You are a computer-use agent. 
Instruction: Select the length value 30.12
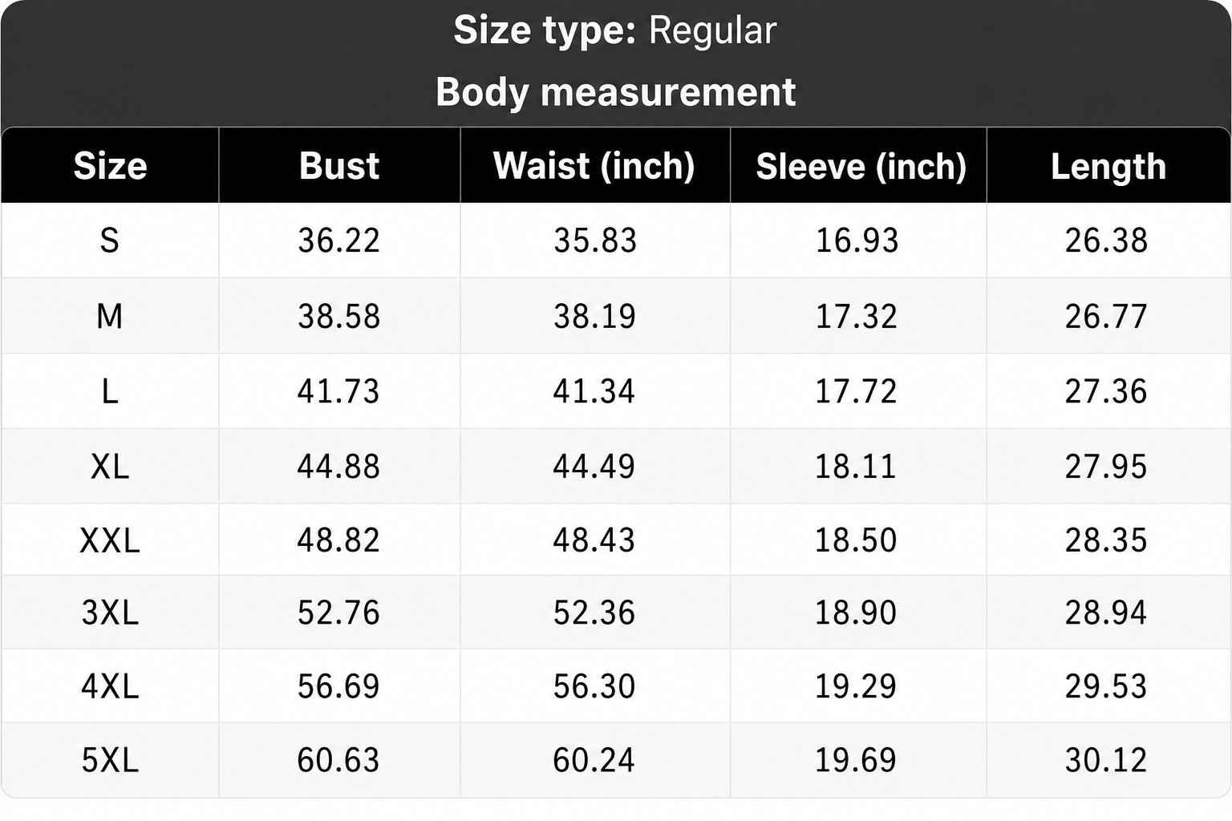tap(1106, 759)
